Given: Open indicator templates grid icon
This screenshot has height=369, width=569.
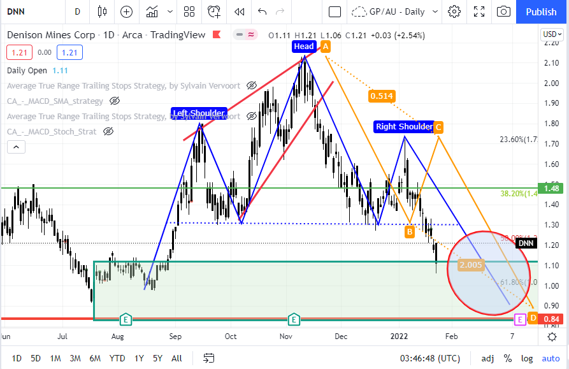Looking at the screenshot, I should pyautogui.click(x=189, y=12).
